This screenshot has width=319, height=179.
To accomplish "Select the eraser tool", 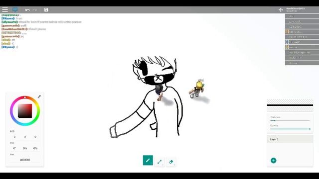I will [171, 162].
